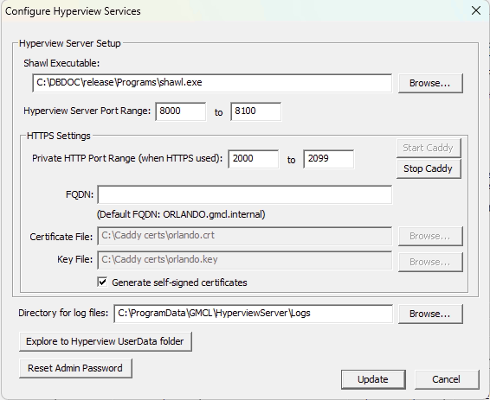
Task: Click the HTTPS Settings group title
Action: tap(59, 136)
